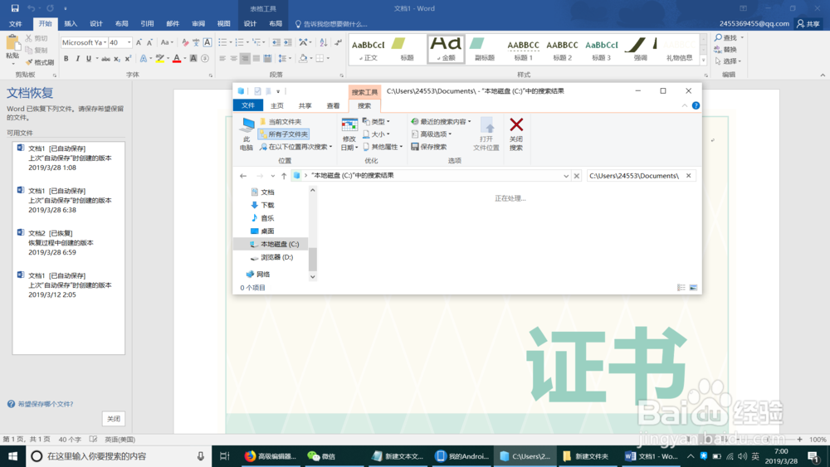Open the font name dropdown
The width and height of the screenshot is (830, 467).
point(105,42)
